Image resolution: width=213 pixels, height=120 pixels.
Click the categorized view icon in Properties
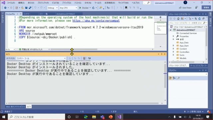[170, 78]
